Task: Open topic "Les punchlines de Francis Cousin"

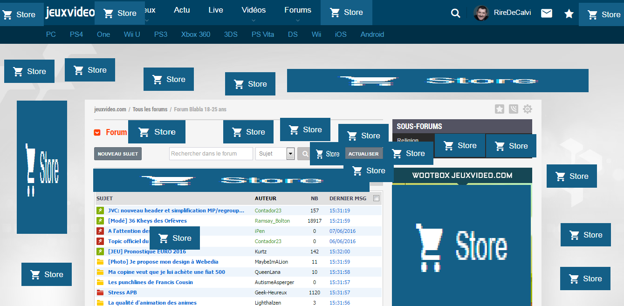Action: [151, 282]
